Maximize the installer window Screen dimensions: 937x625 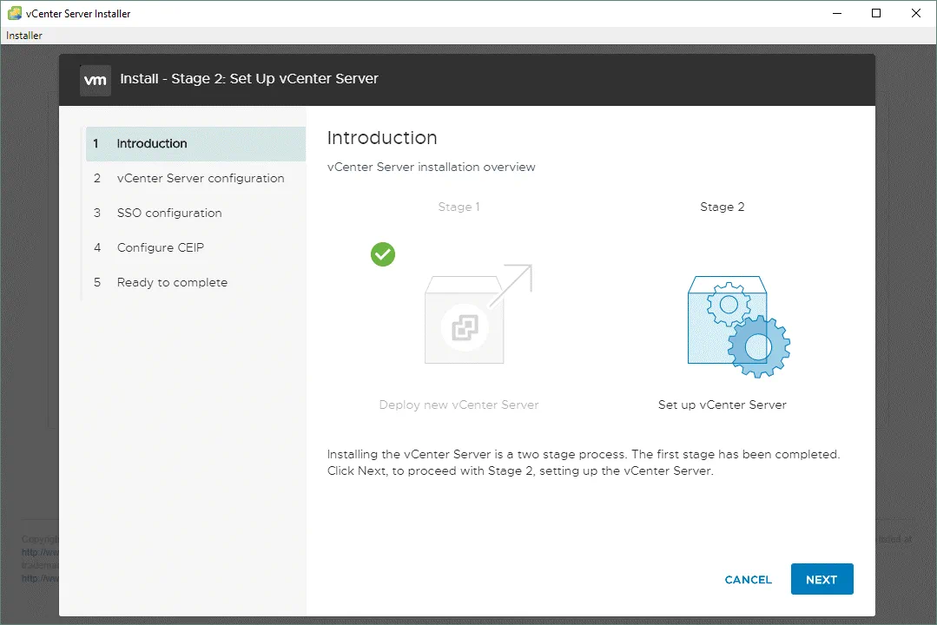pyautogui.click(x=876, y=13)
